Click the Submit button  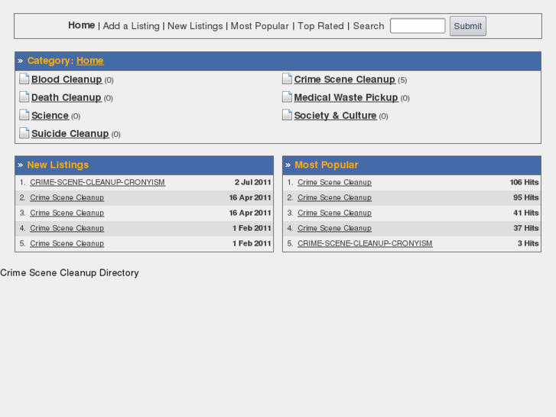tap(468, 26)
